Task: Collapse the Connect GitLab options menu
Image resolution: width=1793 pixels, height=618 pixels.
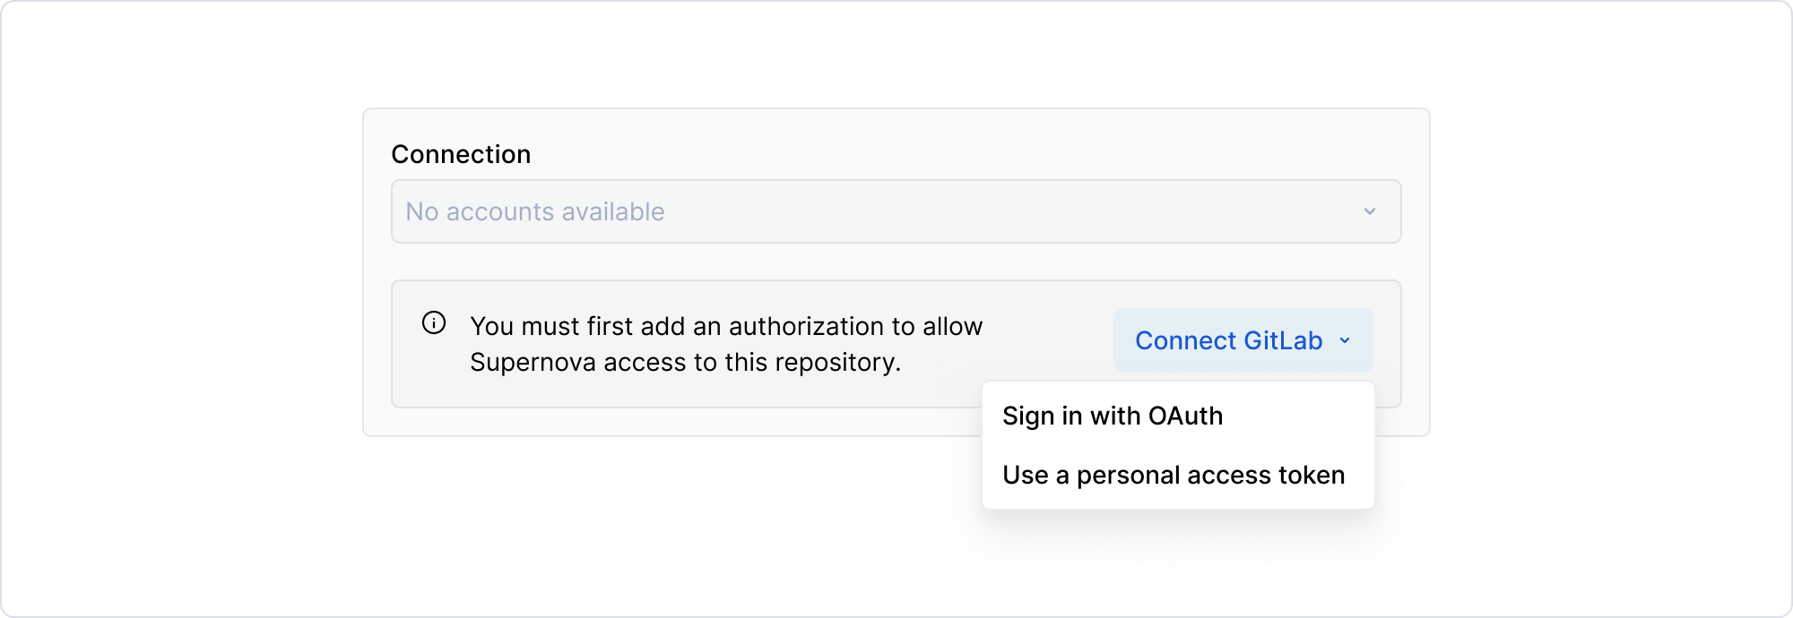Action: pyautogui.click(x=1243, y=340)
